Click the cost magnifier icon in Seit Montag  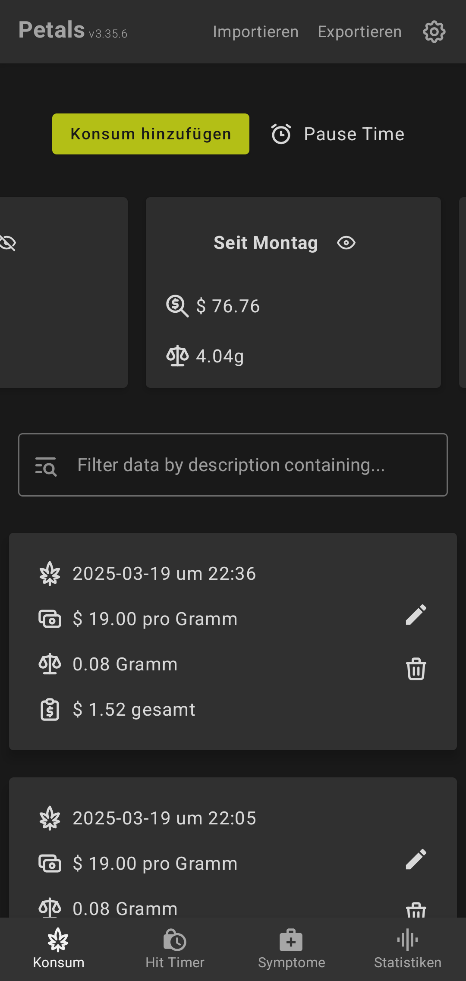177,306
